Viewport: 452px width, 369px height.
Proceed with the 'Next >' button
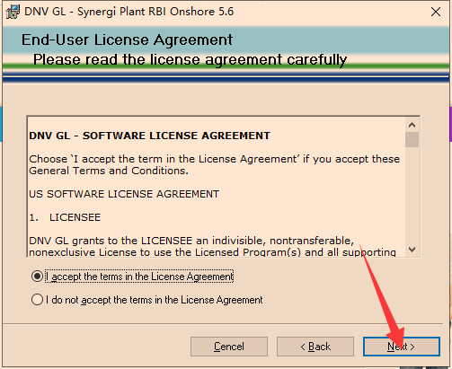402,347
